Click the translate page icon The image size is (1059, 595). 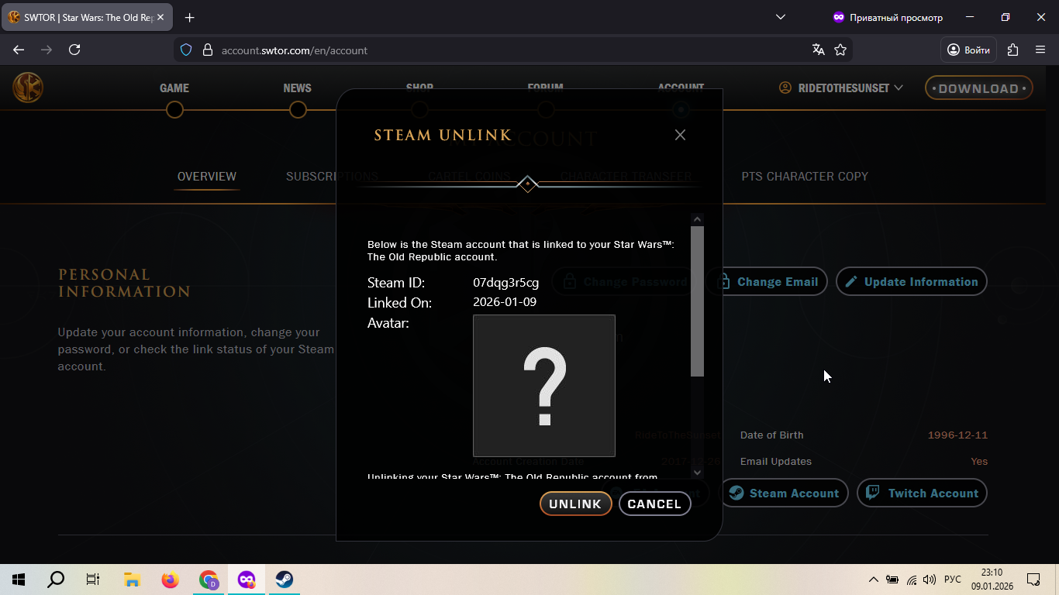[x=818, y=50]
